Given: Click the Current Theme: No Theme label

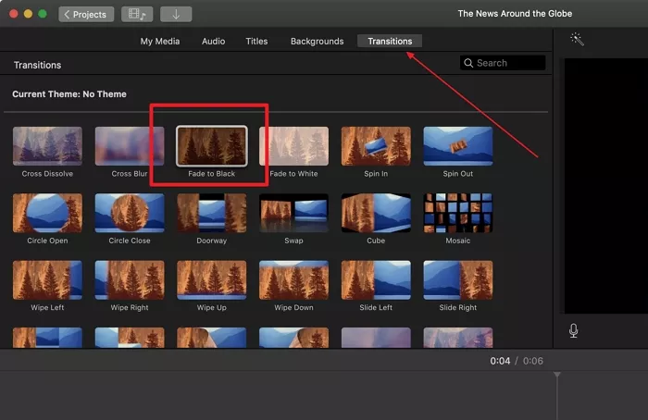Looking at the screenshot, I should (x=69, y=94).
